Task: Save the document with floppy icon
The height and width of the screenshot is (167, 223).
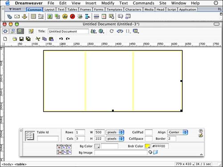Action: tap(21, 39)
